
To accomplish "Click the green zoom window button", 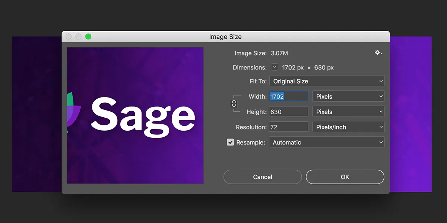I will point(88,36).
